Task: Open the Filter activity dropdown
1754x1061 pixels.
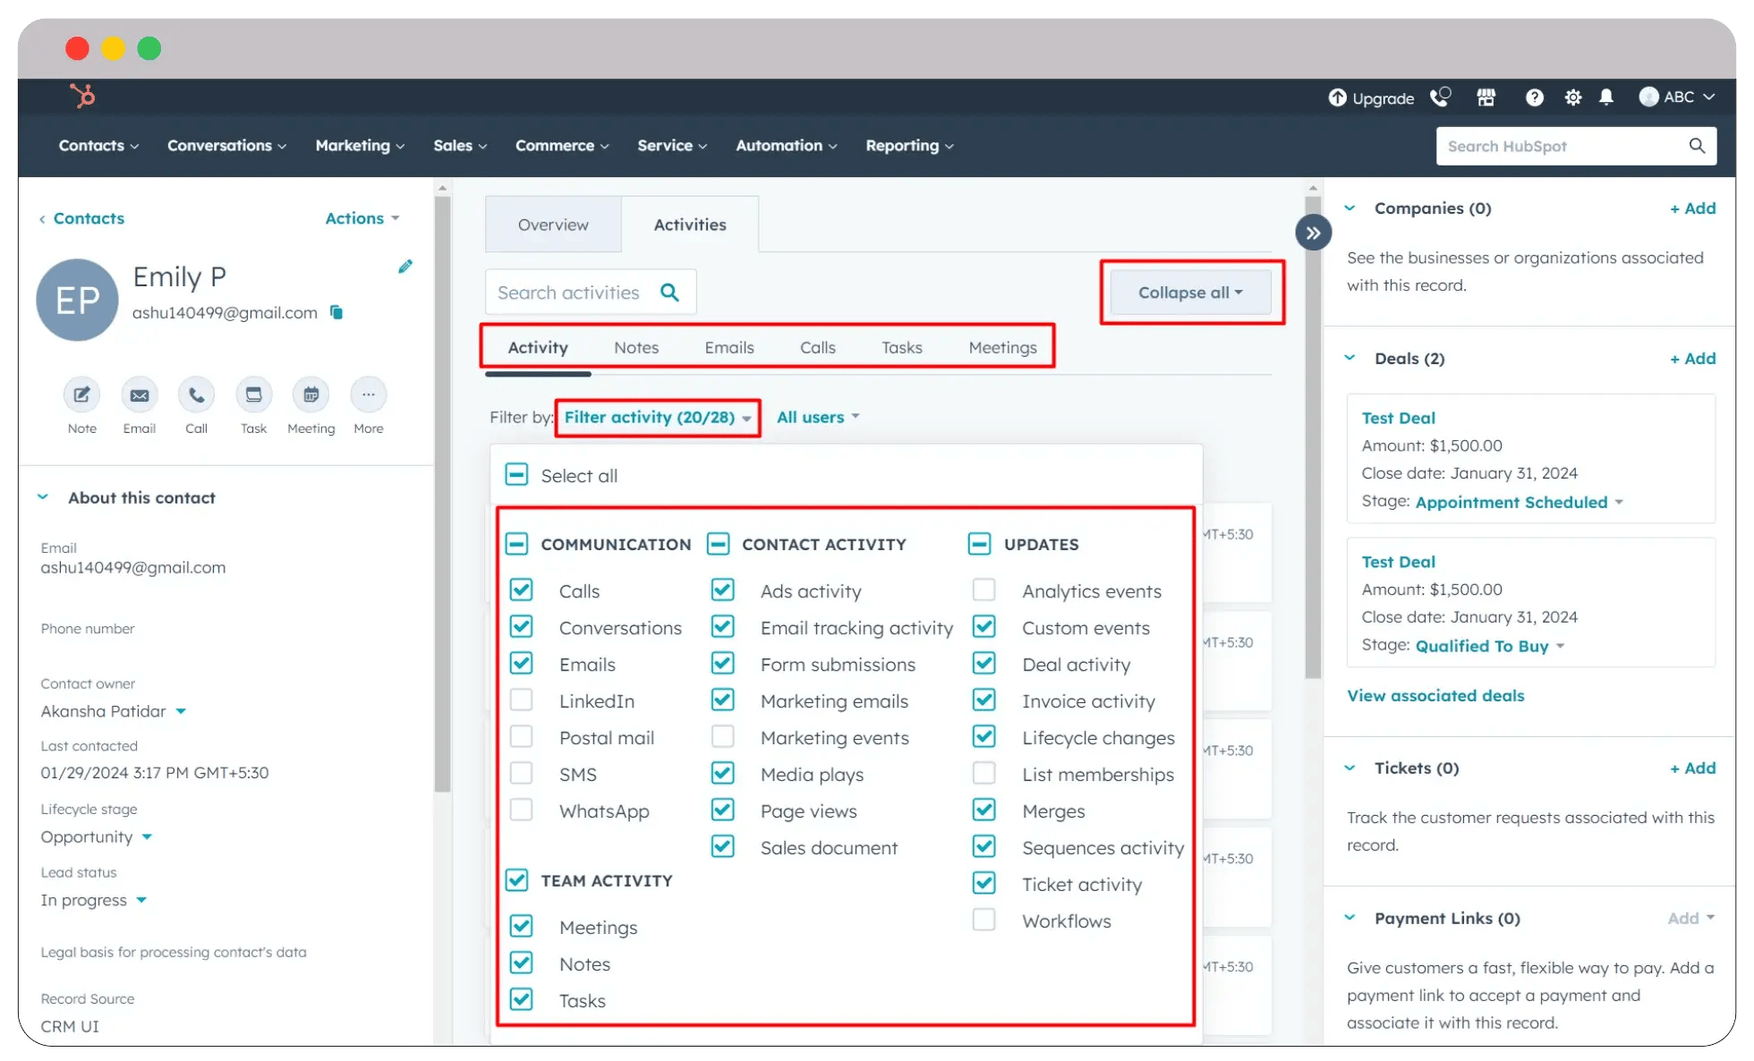Action: (x=657, y=417)
